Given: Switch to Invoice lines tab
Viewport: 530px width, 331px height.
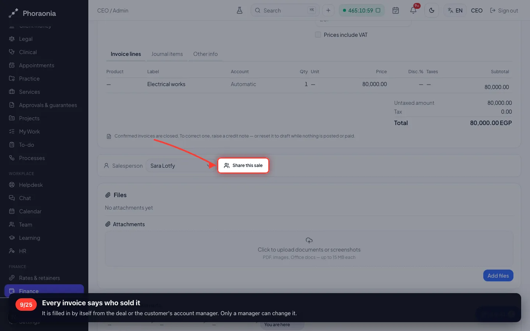Looking at the screenshot, I should (126, 54).
